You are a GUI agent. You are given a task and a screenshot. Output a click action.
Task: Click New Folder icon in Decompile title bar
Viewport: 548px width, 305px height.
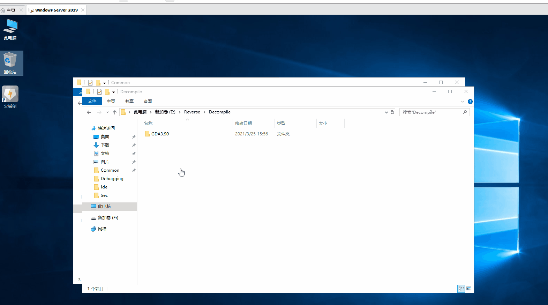click(107, 92)
